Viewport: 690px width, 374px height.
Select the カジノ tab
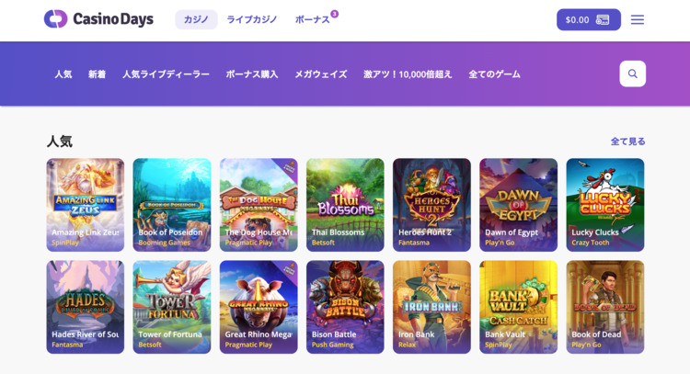coord(196,20)
